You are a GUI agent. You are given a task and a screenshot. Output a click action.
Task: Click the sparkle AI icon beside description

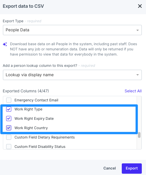point(5,44)
